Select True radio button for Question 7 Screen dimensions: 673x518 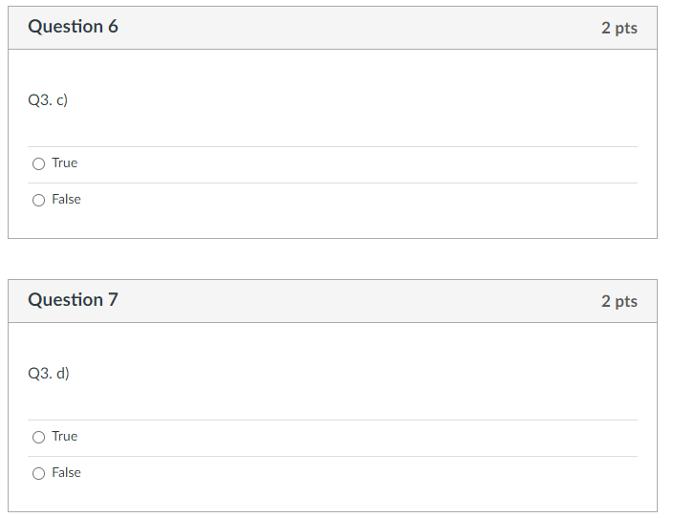point(38,437)
